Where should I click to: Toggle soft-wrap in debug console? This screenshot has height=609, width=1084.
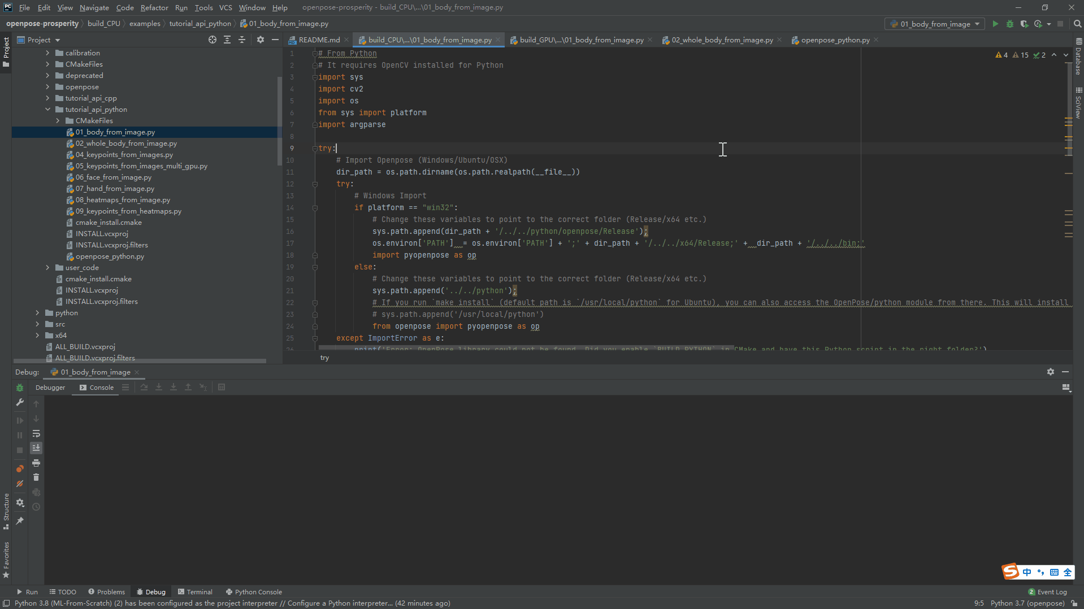(x=36, y=433)
